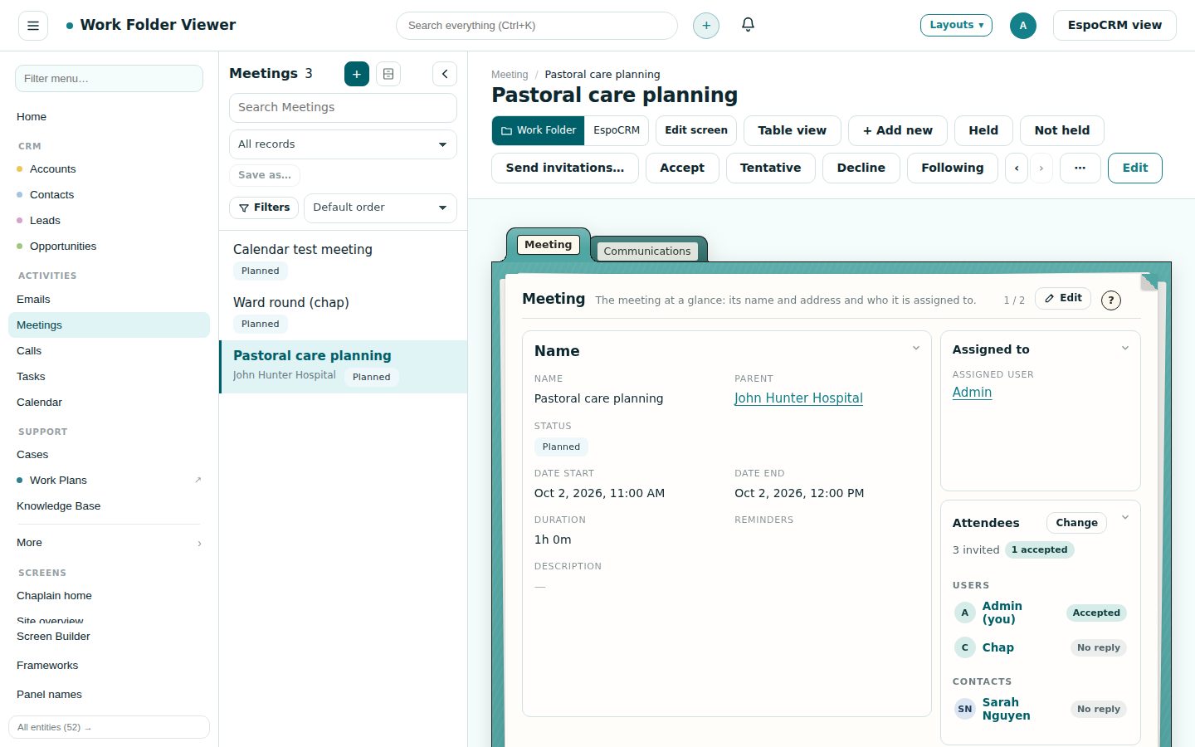Expand the More menu section

pos(109,543)
